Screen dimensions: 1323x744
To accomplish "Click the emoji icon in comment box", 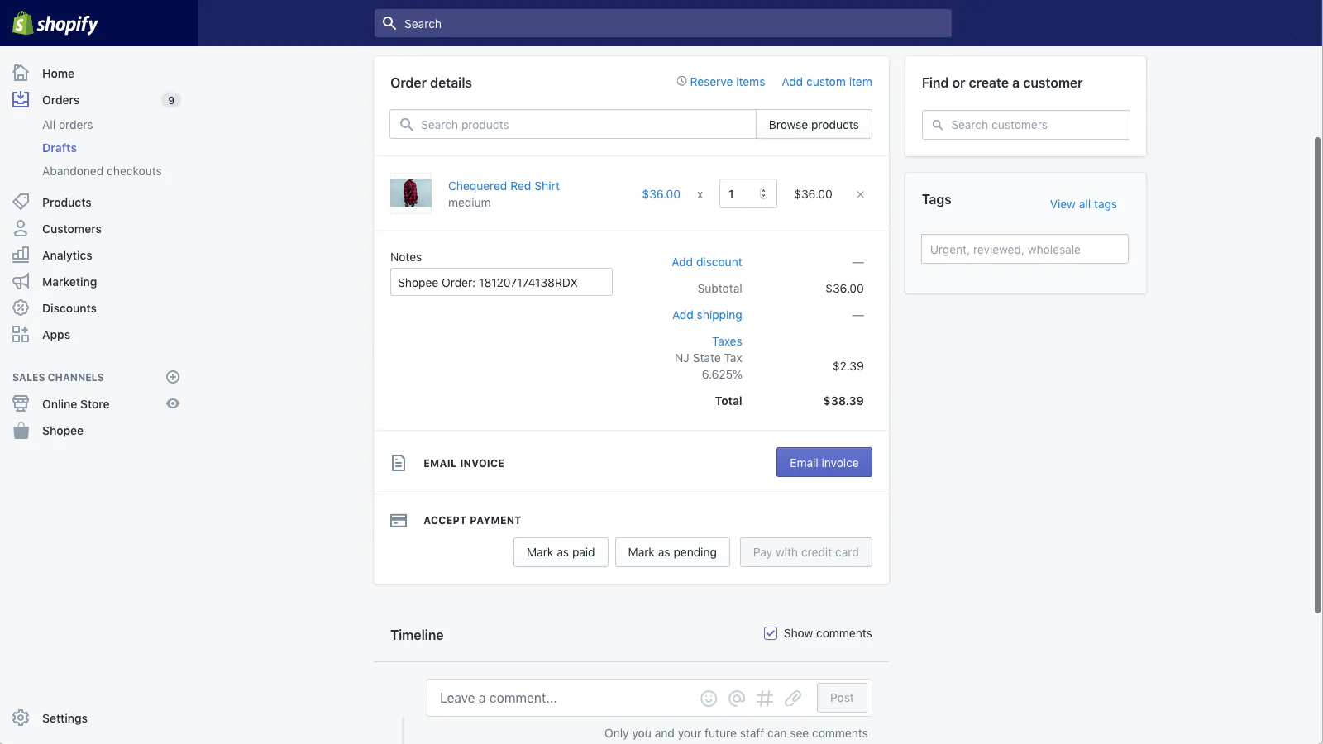I will point(709,699).
